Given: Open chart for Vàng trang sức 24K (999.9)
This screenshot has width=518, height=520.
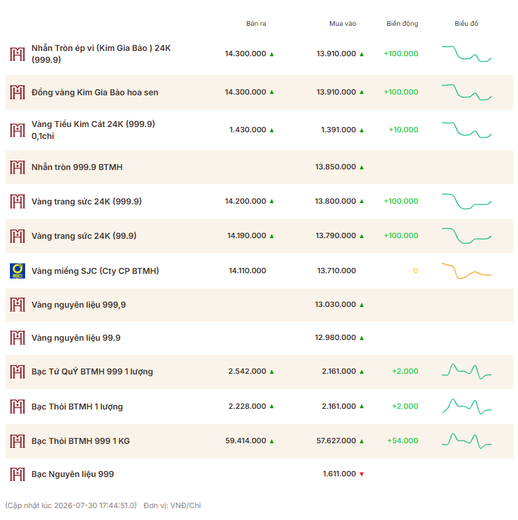Looking at the screenshot, I should point(466,201).
